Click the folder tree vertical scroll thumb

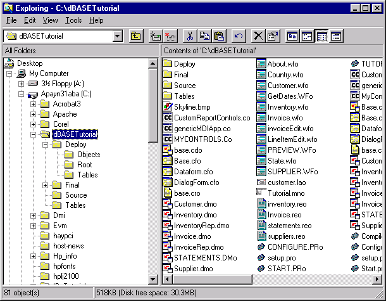[x=153, y=105]
